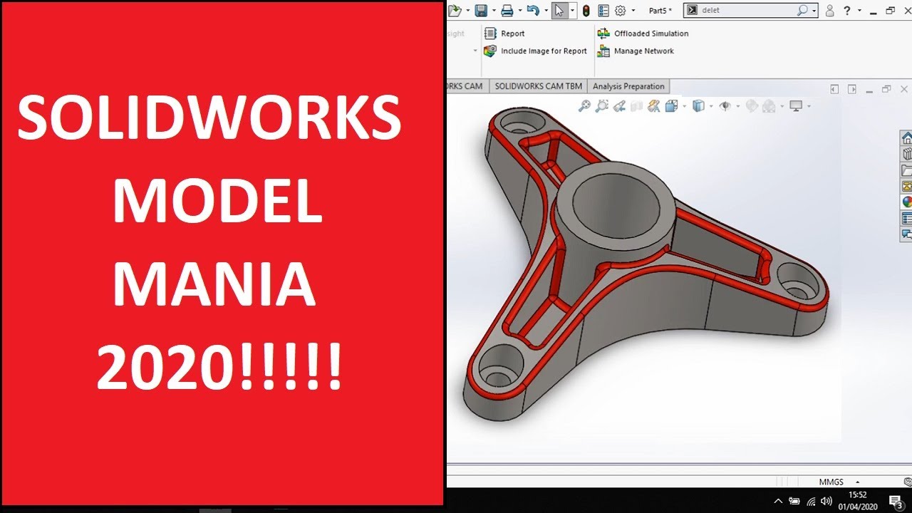Image resolution: width=912 pixels, height=513 pixels.
Task: Expand the Save dropdown arrow
Action: [x=494, y=10]
